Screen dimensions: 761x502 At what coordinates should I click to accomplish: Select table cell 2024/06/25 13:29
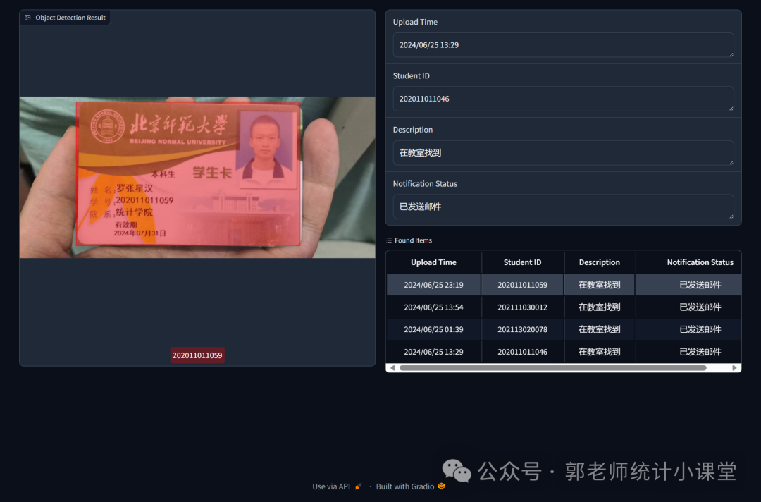433,352
